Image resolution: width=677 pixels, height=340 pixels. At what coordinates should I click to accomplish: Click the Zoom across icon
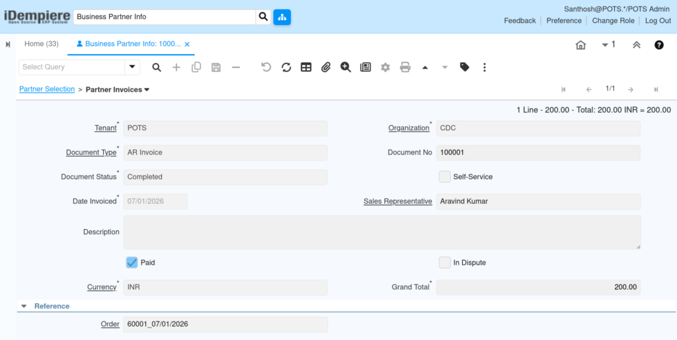coord(345,67)
